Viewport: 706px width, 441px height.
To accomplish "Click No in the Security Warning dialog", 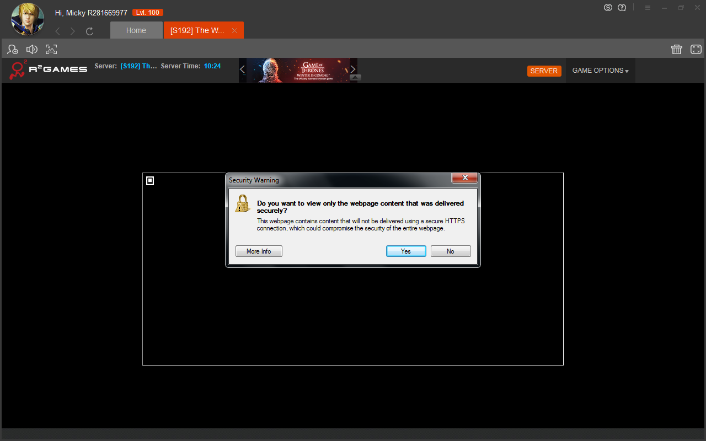I will [451, 251].
